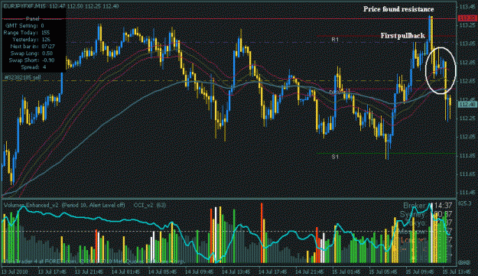The image size is (478, 276).
Task: Click the orange London clock entry
Action: (x=427, y=240)
